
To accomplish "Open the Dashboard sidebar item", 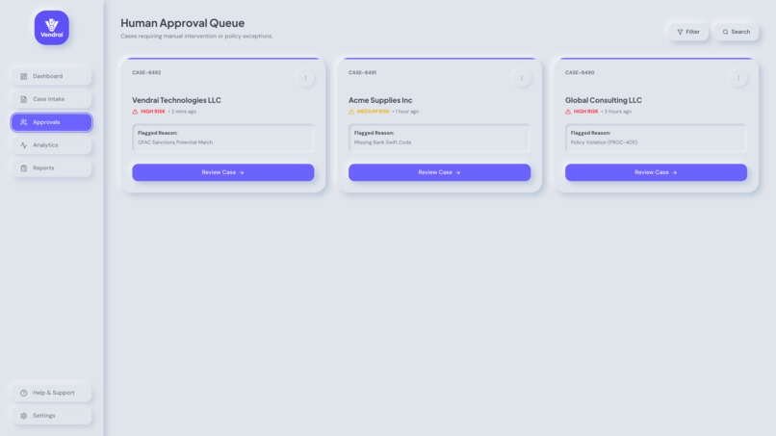I will 51,76.
